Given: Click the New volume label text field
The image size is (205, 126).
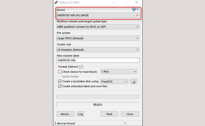Looking at the screenshot, I should point(98,60).
